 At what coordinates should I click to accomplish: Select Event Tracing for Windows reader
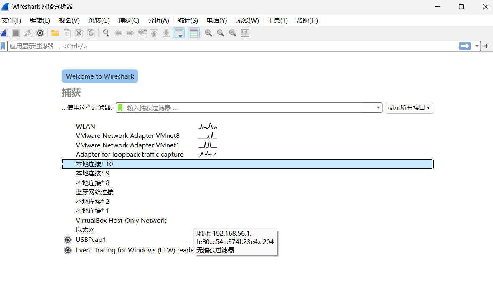click(135, 250)
